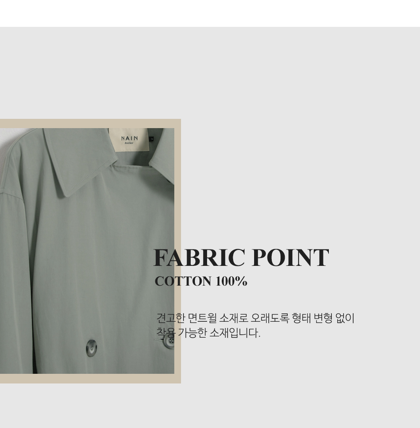The width and height of the screenshot is (420, 428).
Task: Click the first line of Korean description text
Action: coord(255,318)
